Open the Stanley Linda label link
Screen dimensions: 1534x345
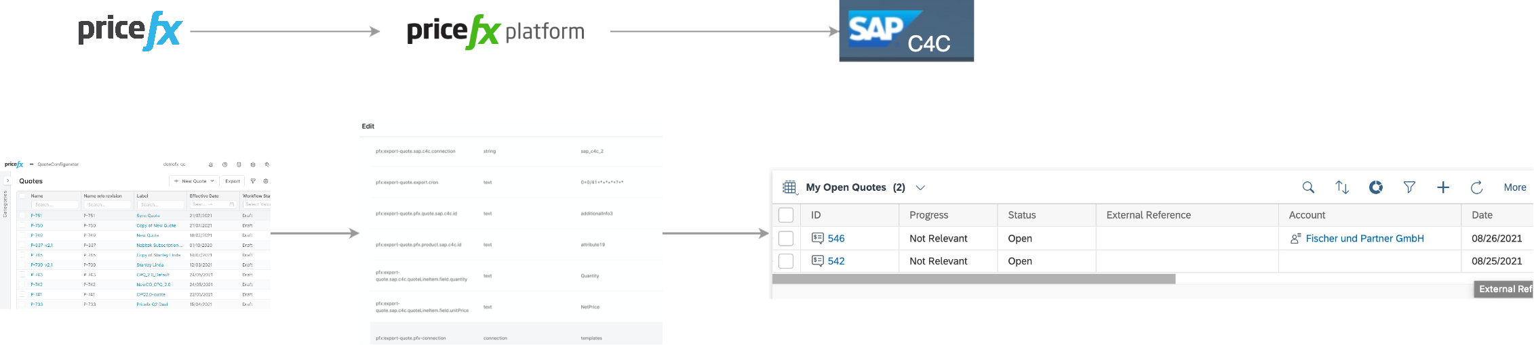tap(150, 264)
